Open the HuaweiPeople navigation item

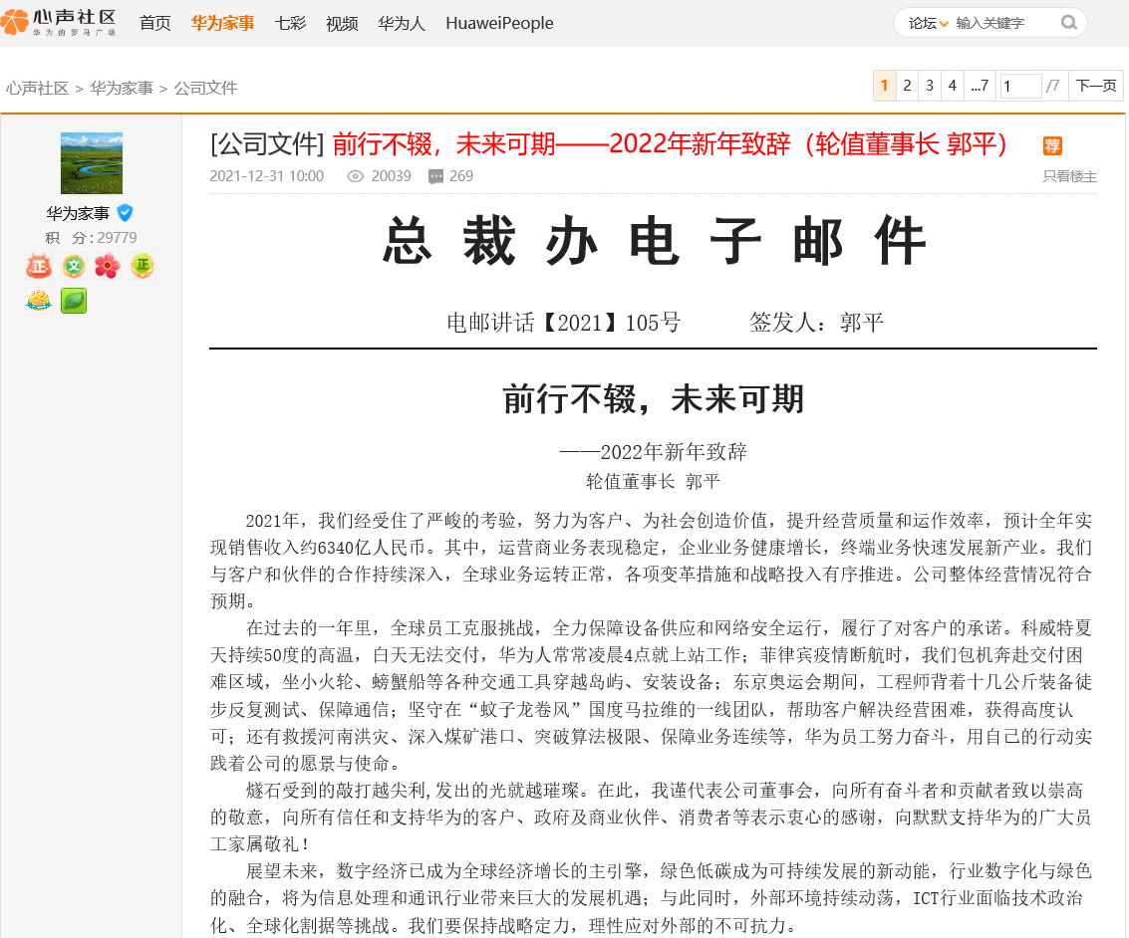coord(499,23)
